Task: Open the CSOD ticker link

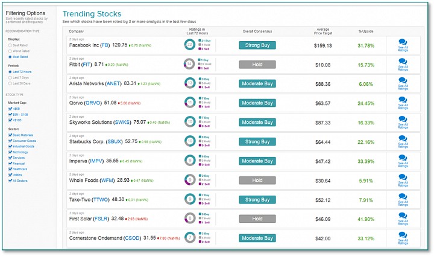Action: 132,238
